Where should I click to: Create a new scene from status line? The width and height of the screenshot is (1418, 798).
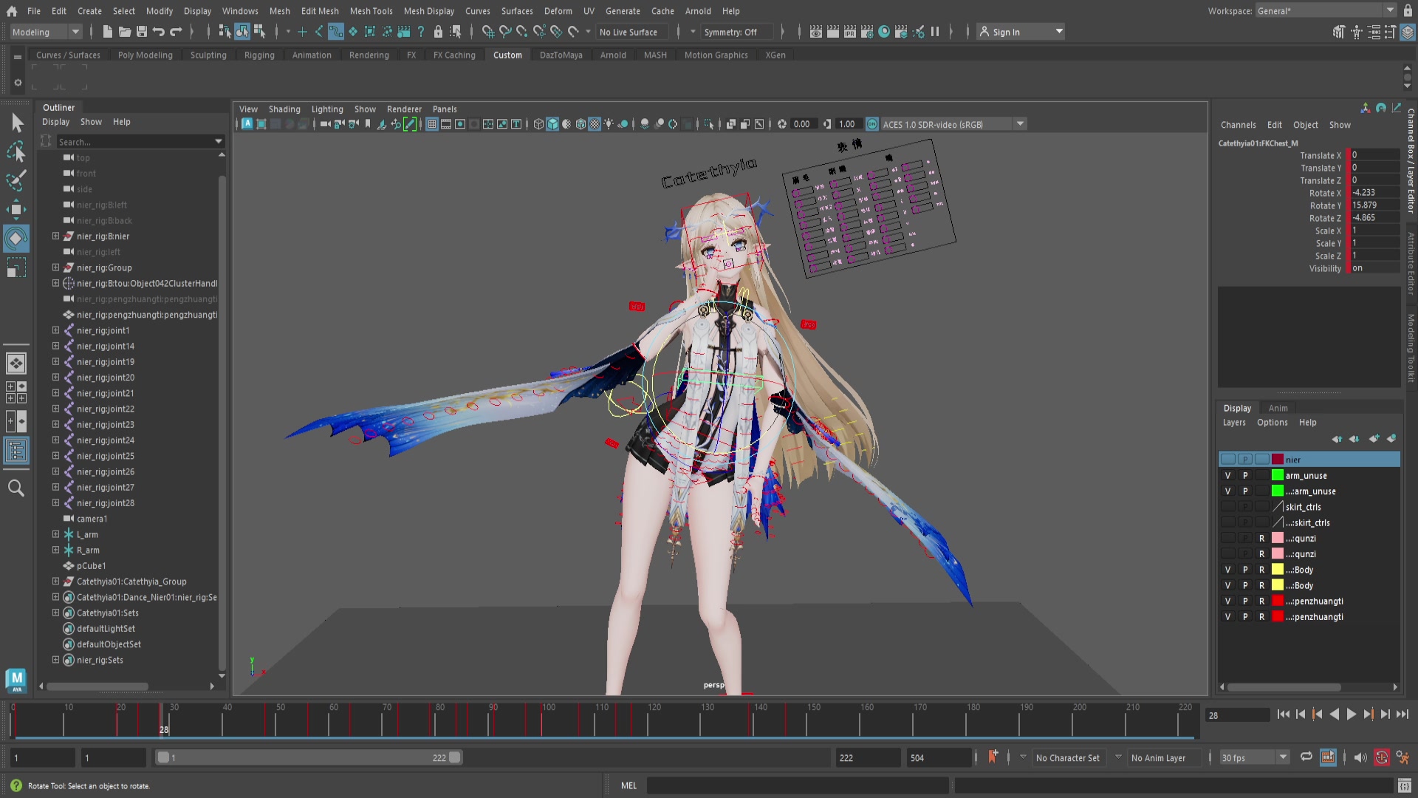click(107, 32)
